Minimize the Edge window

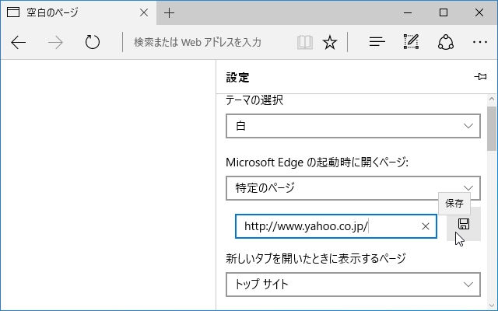coord(408,12)
